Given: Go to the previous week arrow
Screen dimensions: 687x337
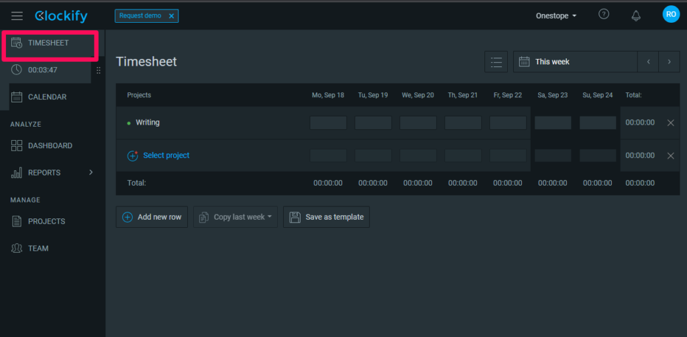Looking at the screenshot, I should click(x=649, y=62).
